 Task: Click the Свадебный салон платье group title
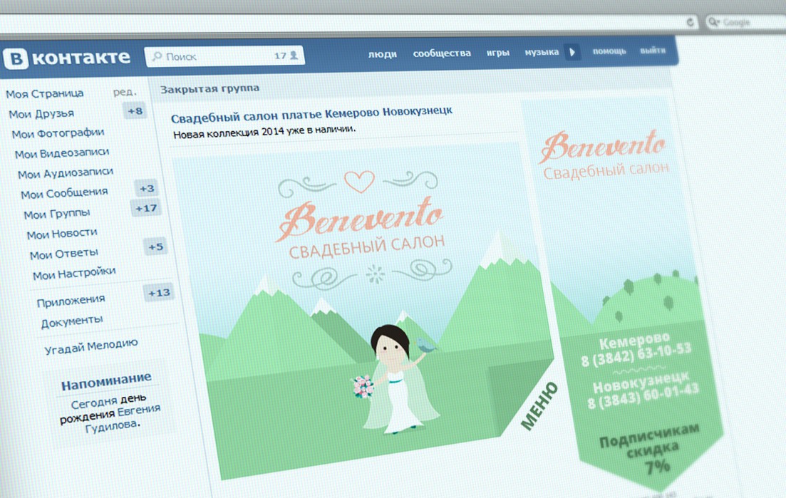(311, 114)
